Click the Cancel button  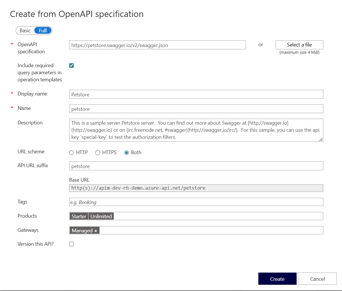317,279
